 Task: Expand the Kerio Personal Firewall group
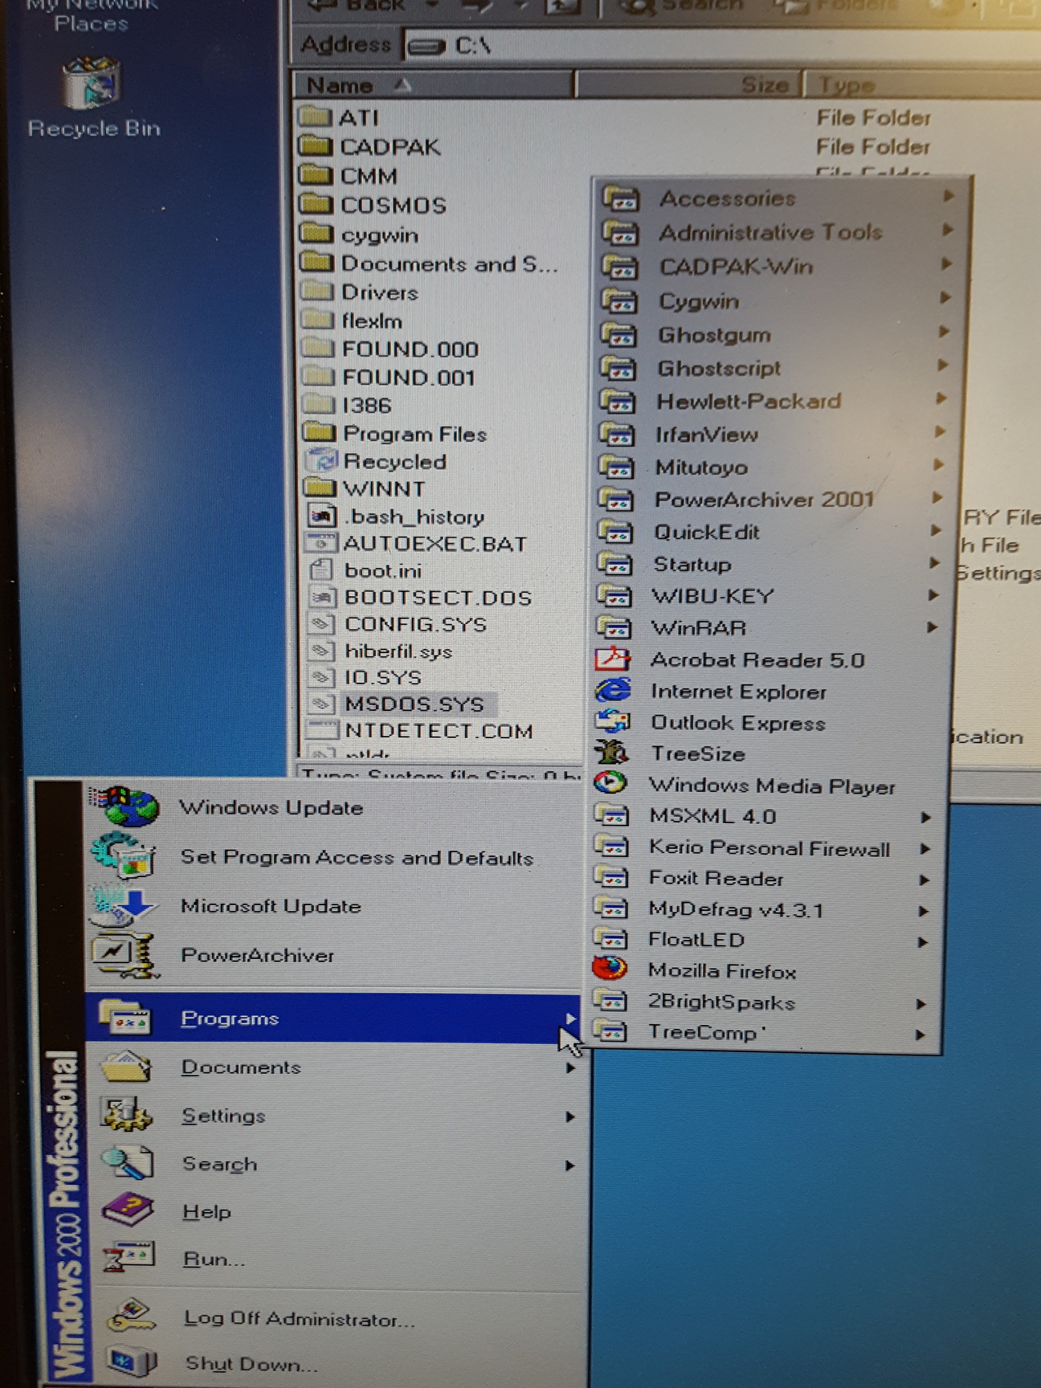(x=767, y=847)
